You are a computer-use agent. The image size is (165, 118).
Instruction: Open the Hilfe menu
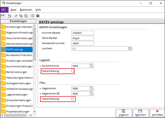(x=38, y=10)
